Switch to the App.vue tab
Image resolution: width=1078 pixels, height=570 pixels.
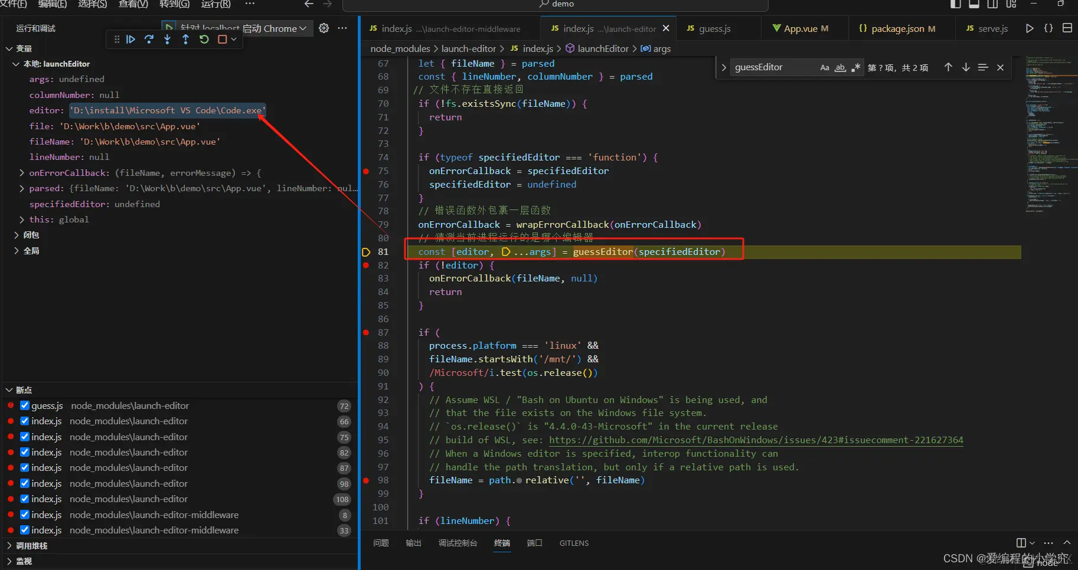(801, 28)
